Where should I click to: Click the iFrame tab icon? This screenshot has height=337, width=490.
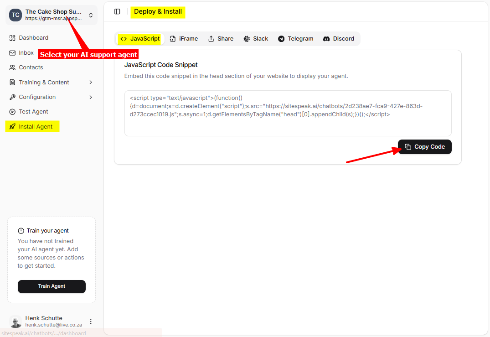click(x=172, y=39)
